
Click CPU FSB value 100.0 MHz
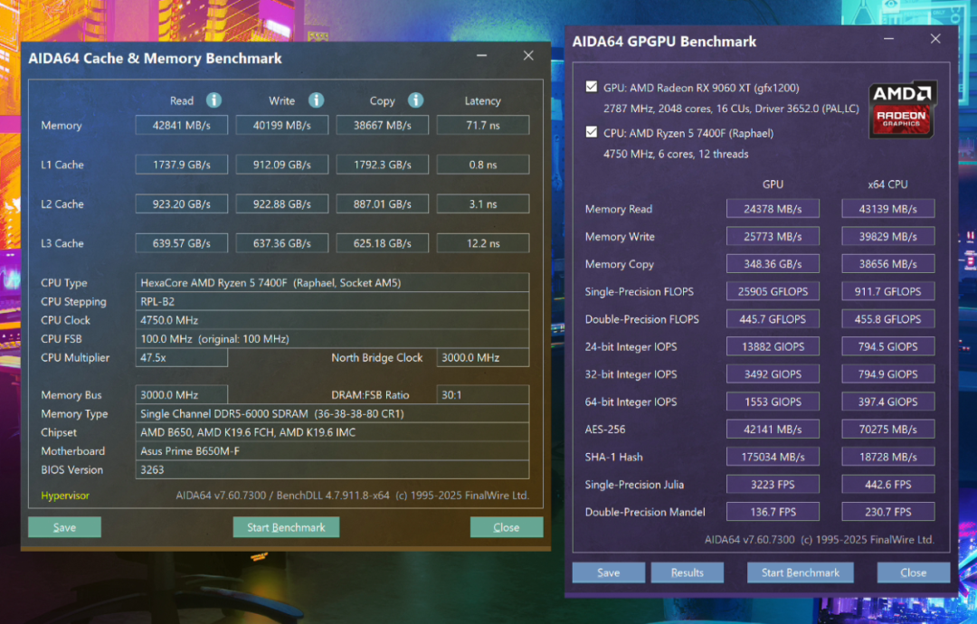(332, 339)
